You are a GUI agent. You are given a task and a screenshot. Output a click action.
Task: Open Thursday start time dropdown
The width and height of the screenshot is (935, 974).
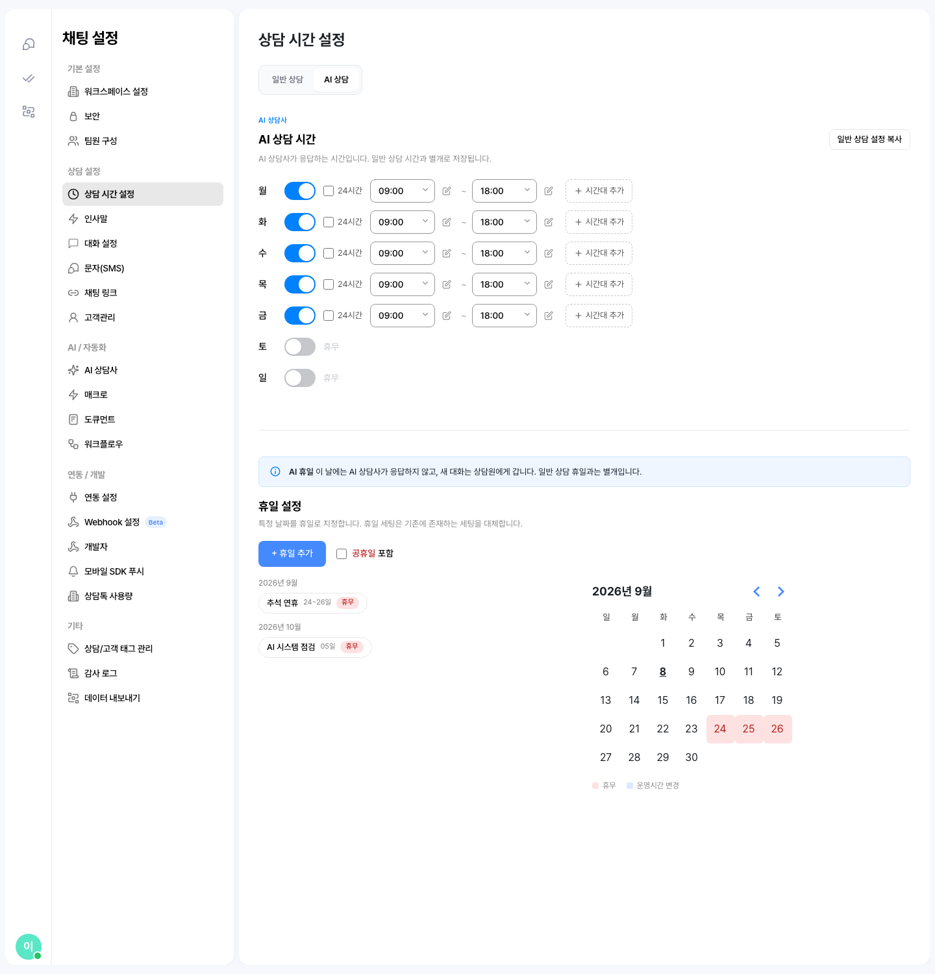click(403, 284)
